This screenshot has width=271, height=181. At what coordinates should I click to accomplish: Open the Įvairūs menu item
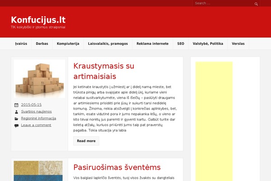[21, 43]
